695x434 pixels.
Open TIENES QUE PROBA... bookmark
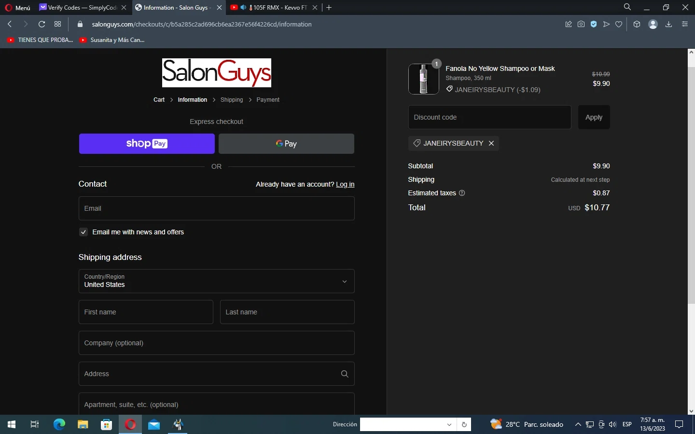point(40,40)
